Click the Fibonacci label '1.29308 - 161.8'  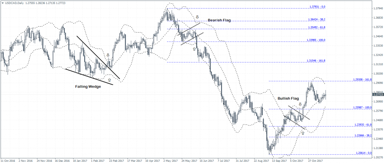click(362, 79)
